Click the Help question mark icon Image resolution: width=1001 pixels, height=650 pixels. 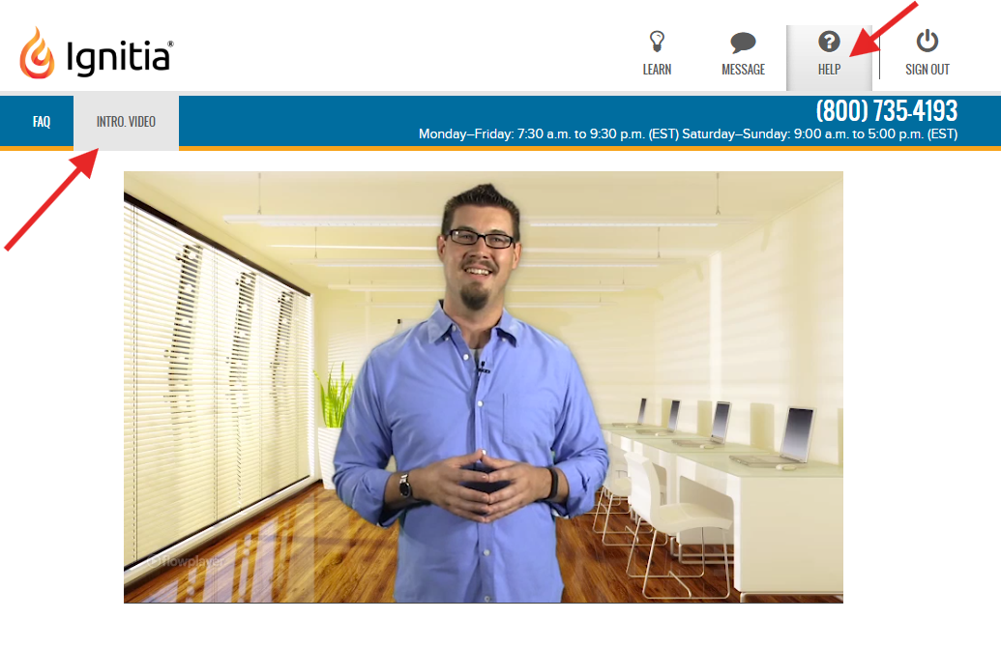tap(829, 42)
